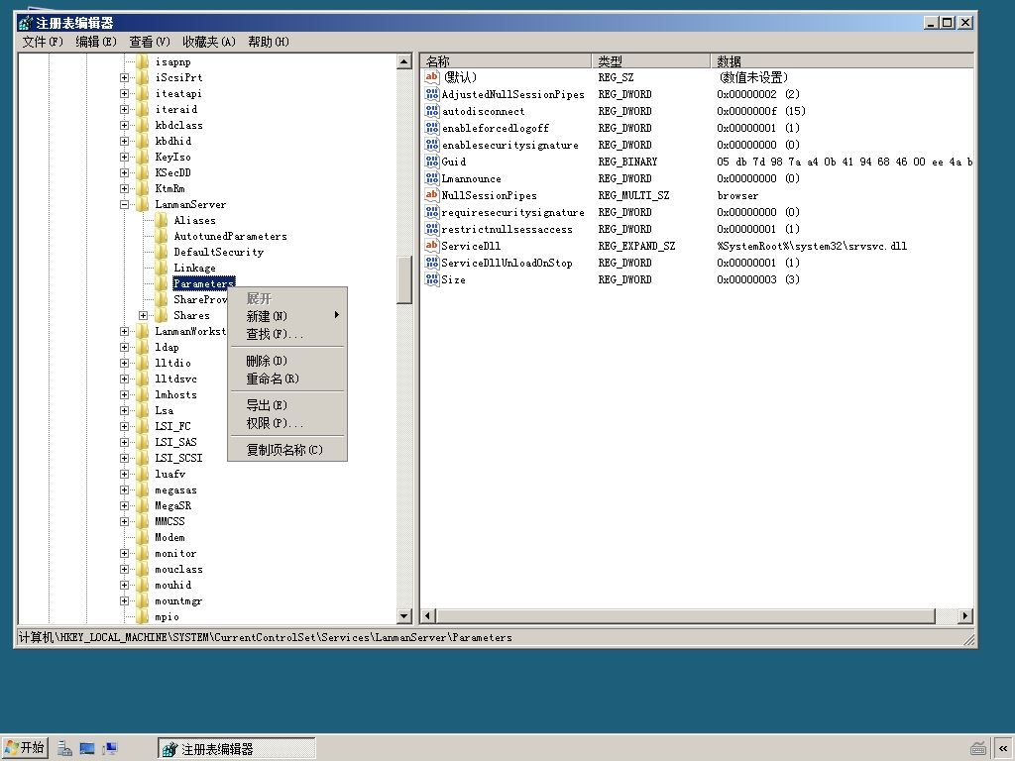Viewport: 1015px width, 761px height.
Task: Open the 新建(N) submenu in context menu
Action: pos(287,316)
